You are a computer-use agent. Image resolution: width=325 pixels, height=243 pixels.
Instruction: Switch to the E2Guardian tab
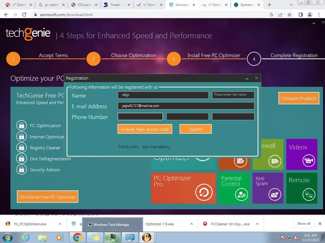point(84,5)
